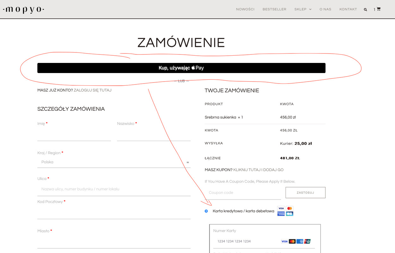Click Kurier: 25,00 zł shipping text
This screenshot has width=395, height=253.
point(296,144)
